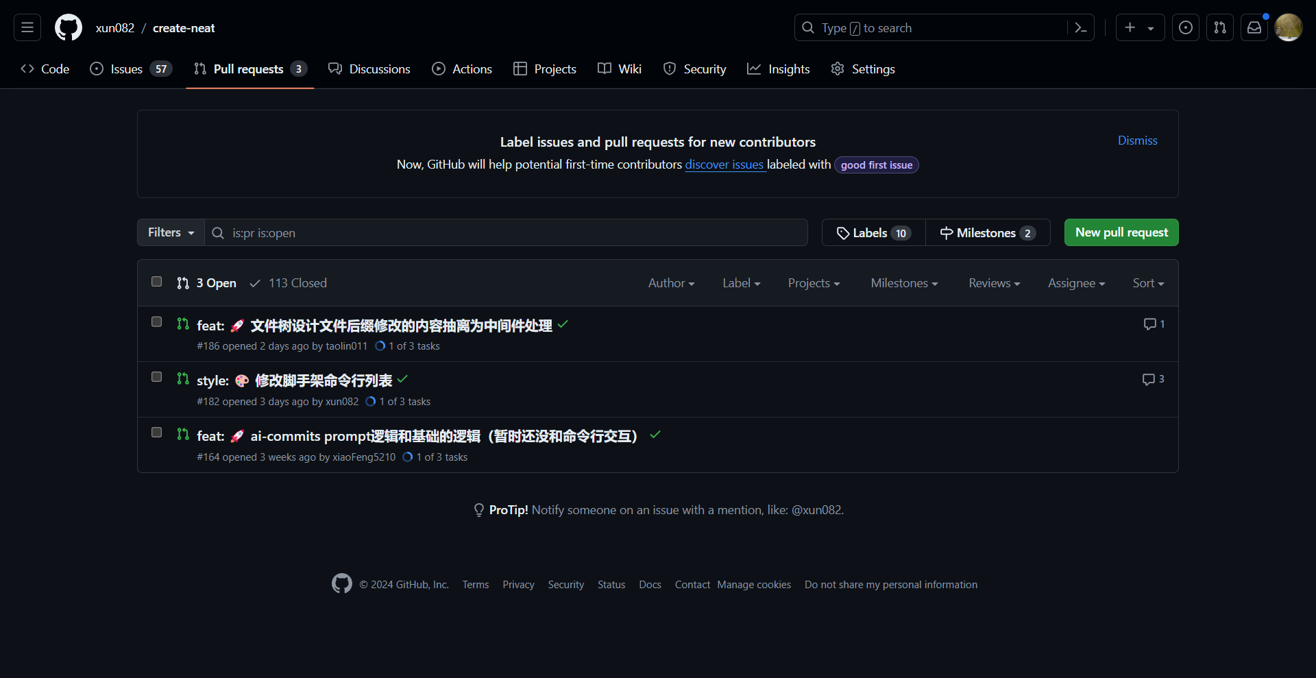The width and height of the screenshot is (1316, 678).
Task: Open the Docs footer link
Action: [650, 585]
